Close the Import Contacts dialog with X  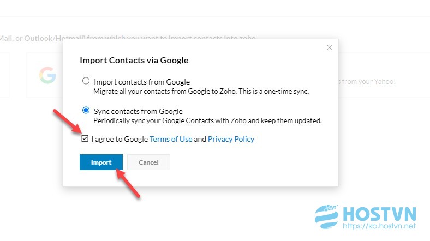click(330, 47)
